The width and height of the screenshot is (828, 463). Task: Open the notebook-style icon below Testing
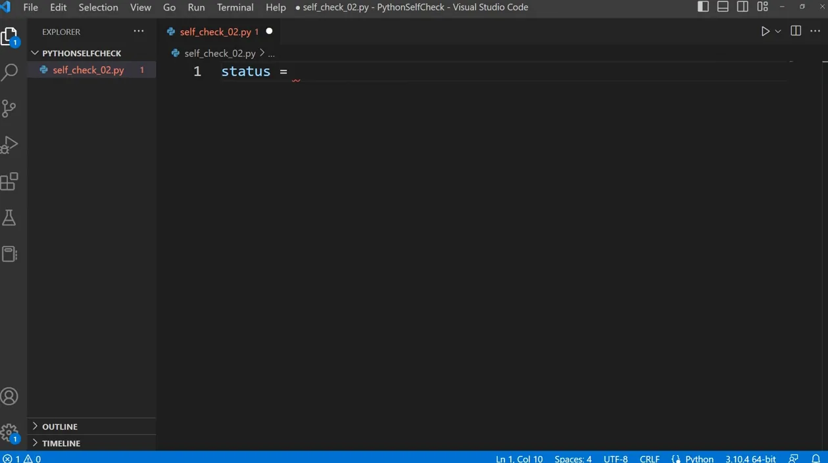9,254
